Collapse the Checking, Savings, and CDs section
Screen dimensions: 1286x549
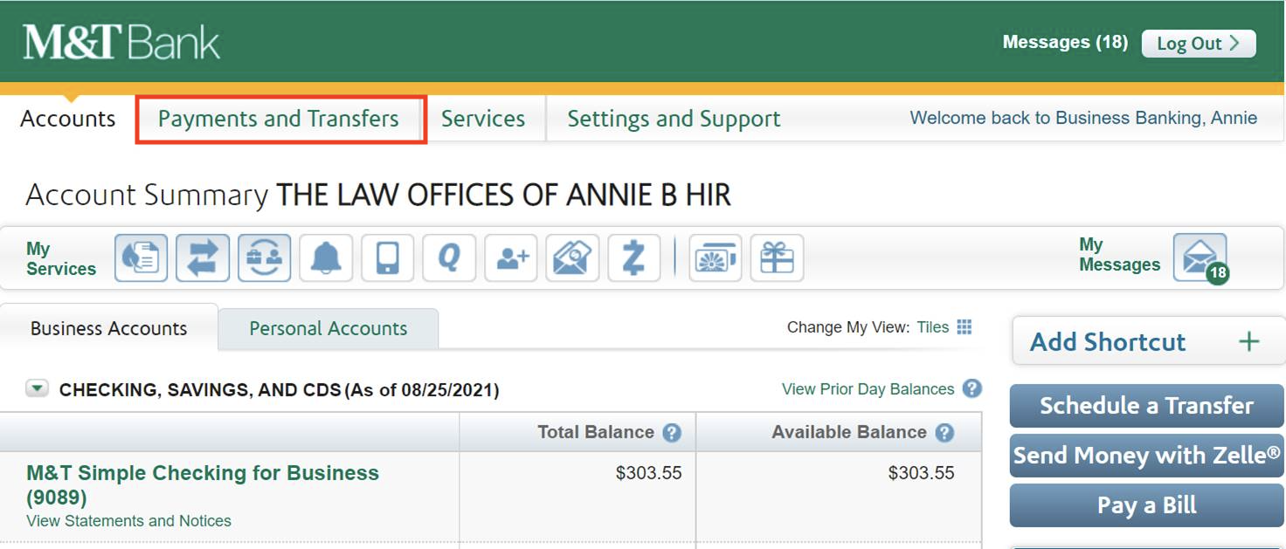click(x=36, y=388)
